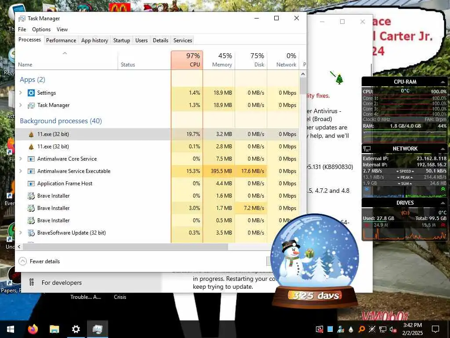Select Brave Installer row using 1.6 MB

click(157, 196)
